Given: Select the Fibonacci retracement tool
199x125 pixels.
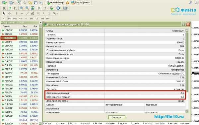Looking at the screenshot, I should (x=38, y=13).
